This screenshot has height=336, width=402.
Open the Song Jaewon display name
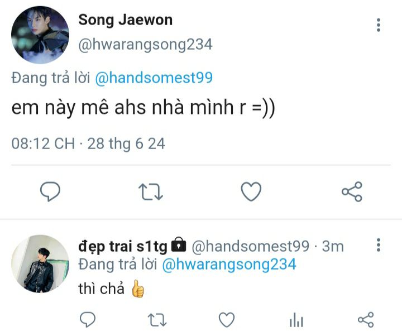point(125,20)
